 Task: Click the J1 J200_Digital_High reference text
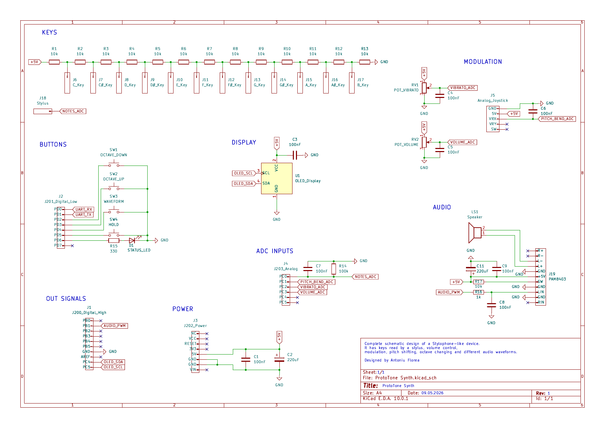click(x=89, y=310)
